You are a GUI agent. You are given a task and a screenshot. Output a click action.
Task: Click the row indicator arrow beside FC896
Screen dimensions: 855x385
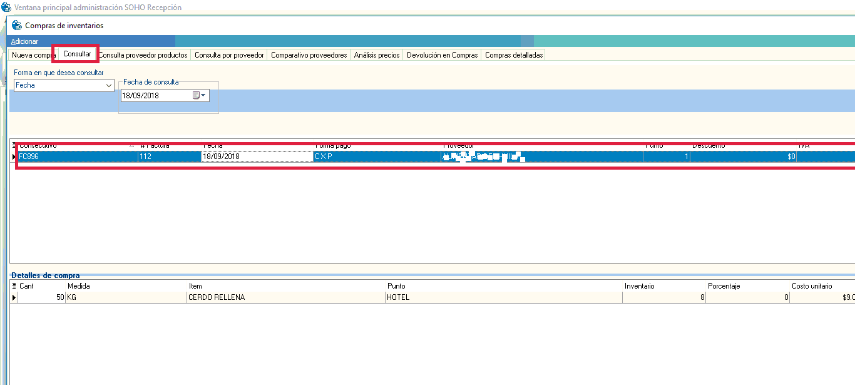14,157
